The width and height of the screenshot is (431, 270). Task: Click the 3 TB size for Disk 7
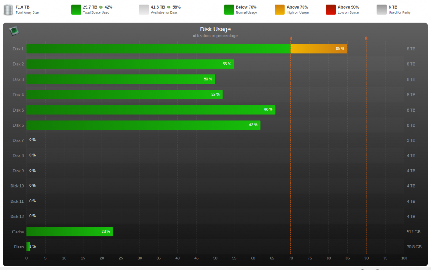[411, 140]
